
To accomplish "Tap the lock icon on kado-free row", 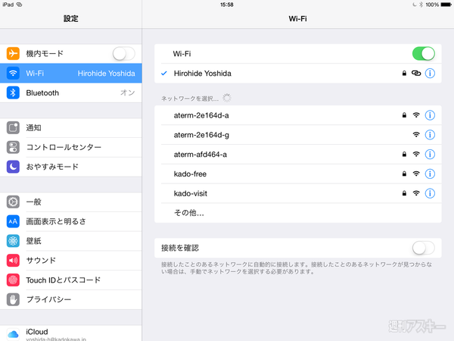I will 404,174.
